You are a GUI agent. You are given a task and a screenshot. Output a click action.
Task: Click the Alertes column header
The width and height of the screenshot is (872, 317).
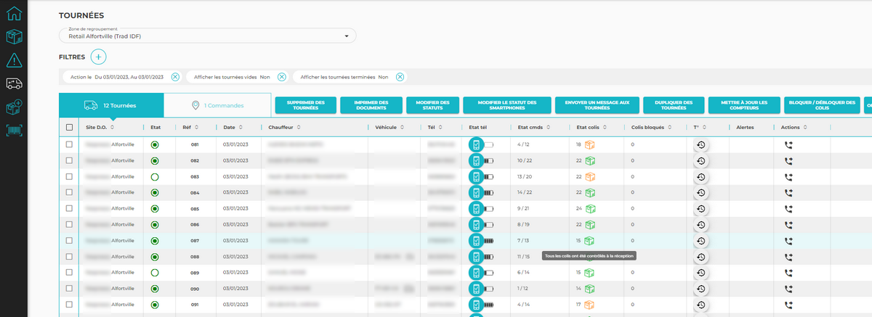click(x=745, y=127)
